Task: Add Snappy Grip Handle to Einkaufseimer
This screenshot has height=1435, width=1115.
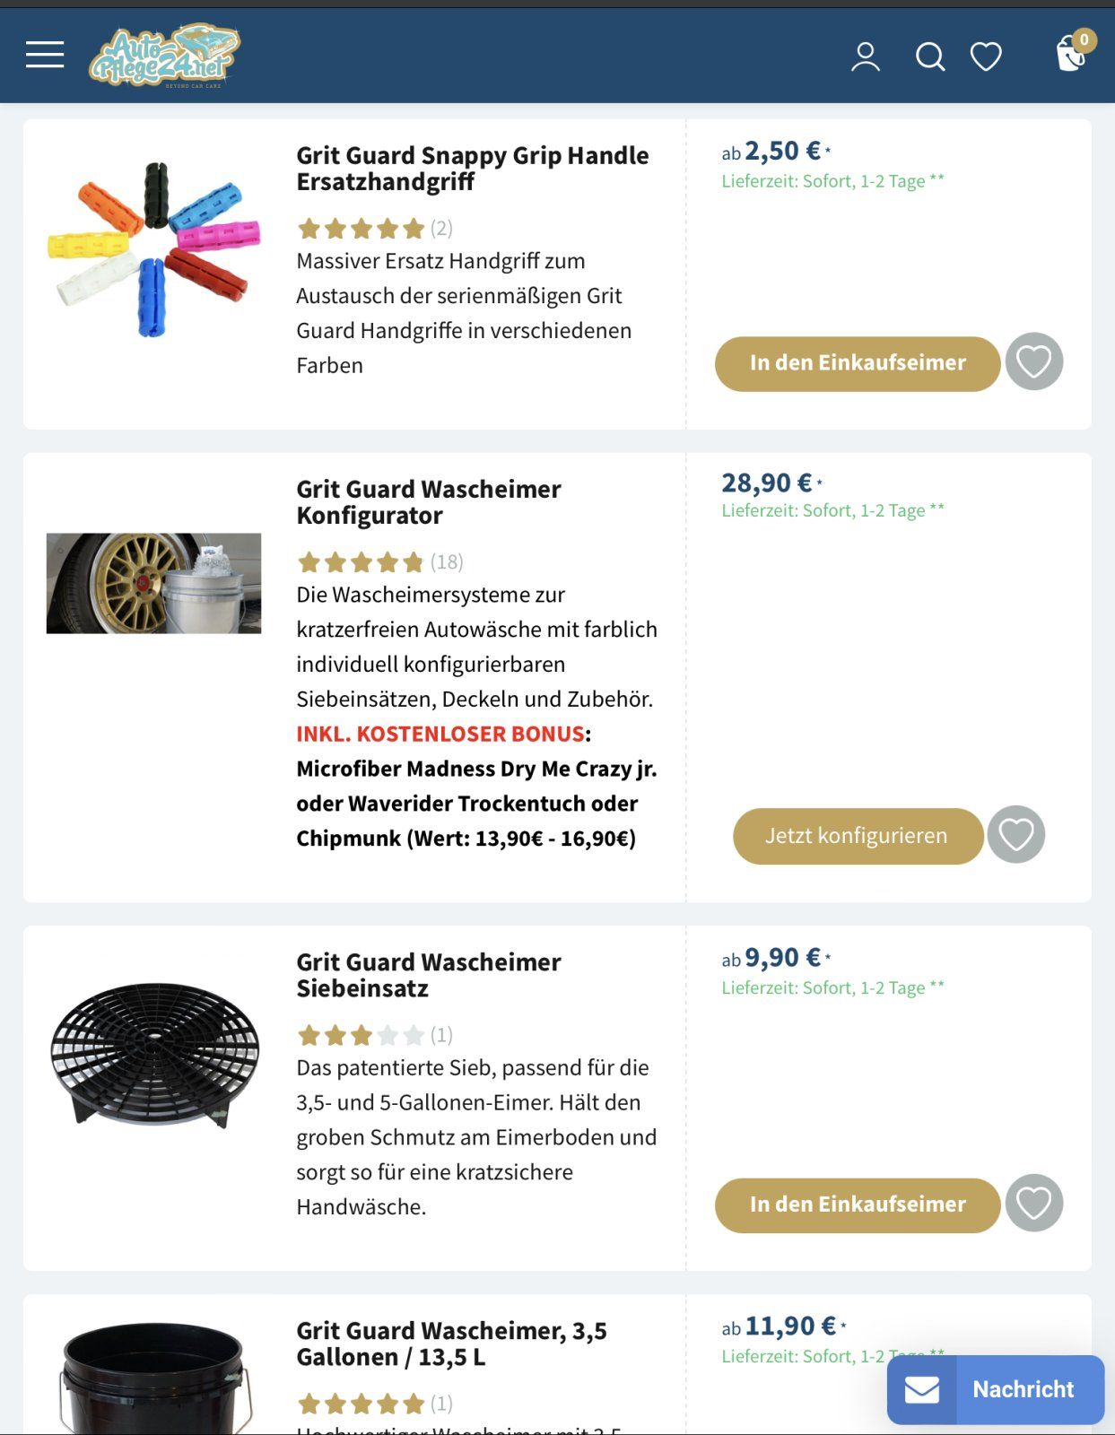Action: pyautogui.click(x=857, y=363)
